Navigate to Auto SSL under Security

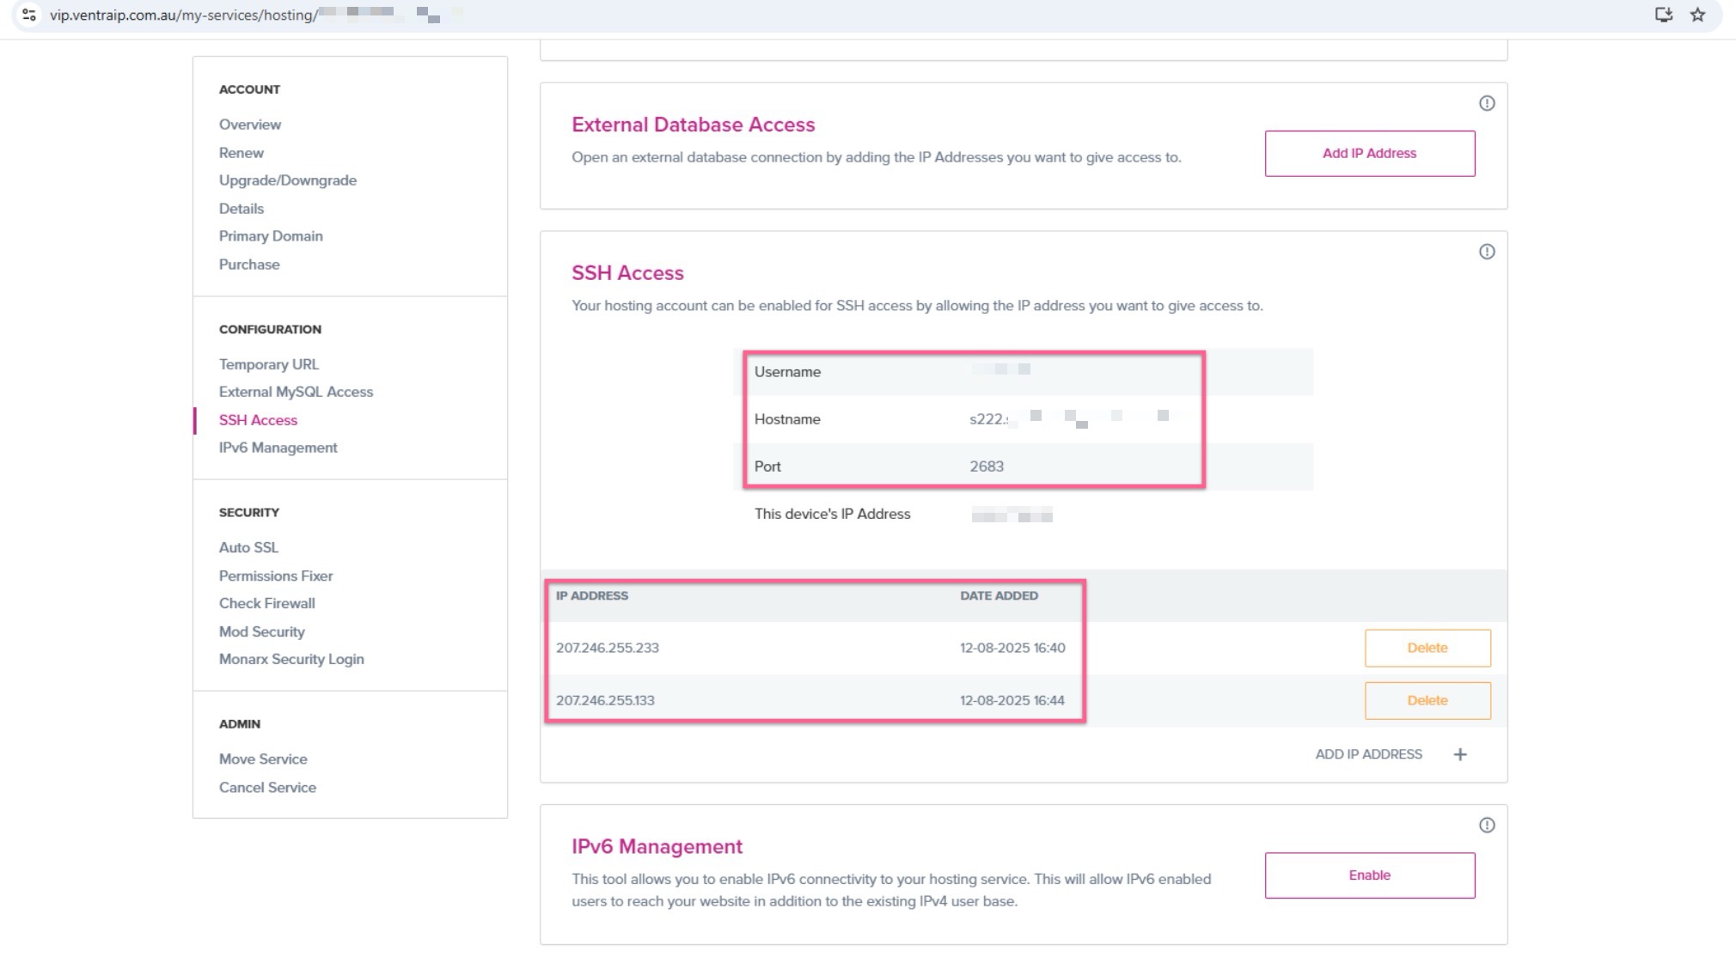(248, 547)
